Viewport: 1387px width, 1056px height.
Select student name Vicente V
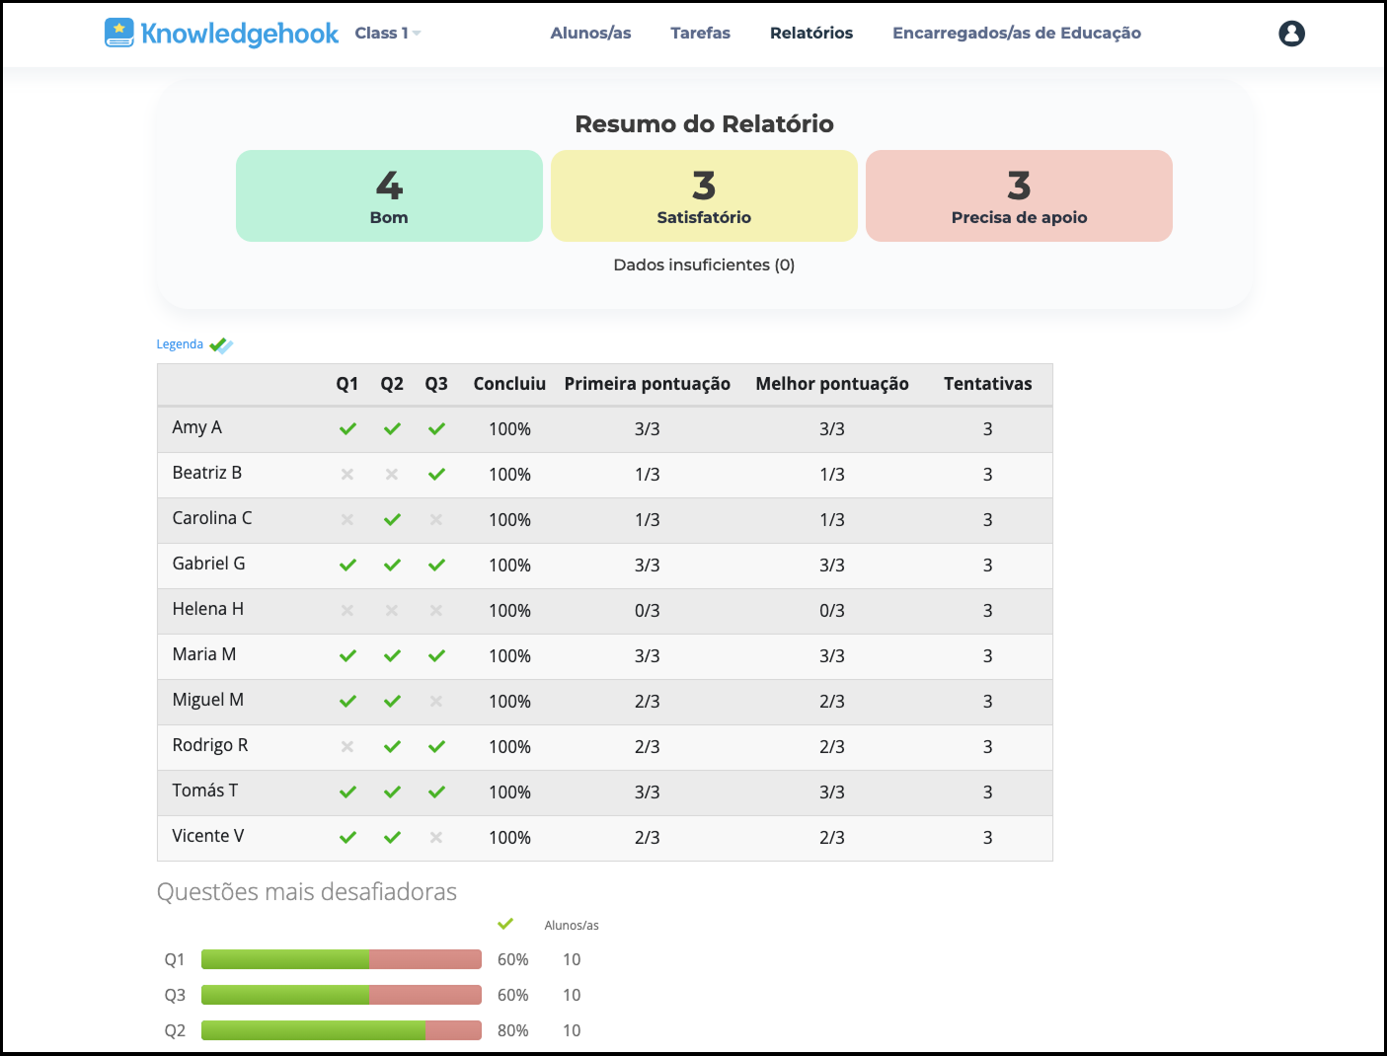[208, 836]
